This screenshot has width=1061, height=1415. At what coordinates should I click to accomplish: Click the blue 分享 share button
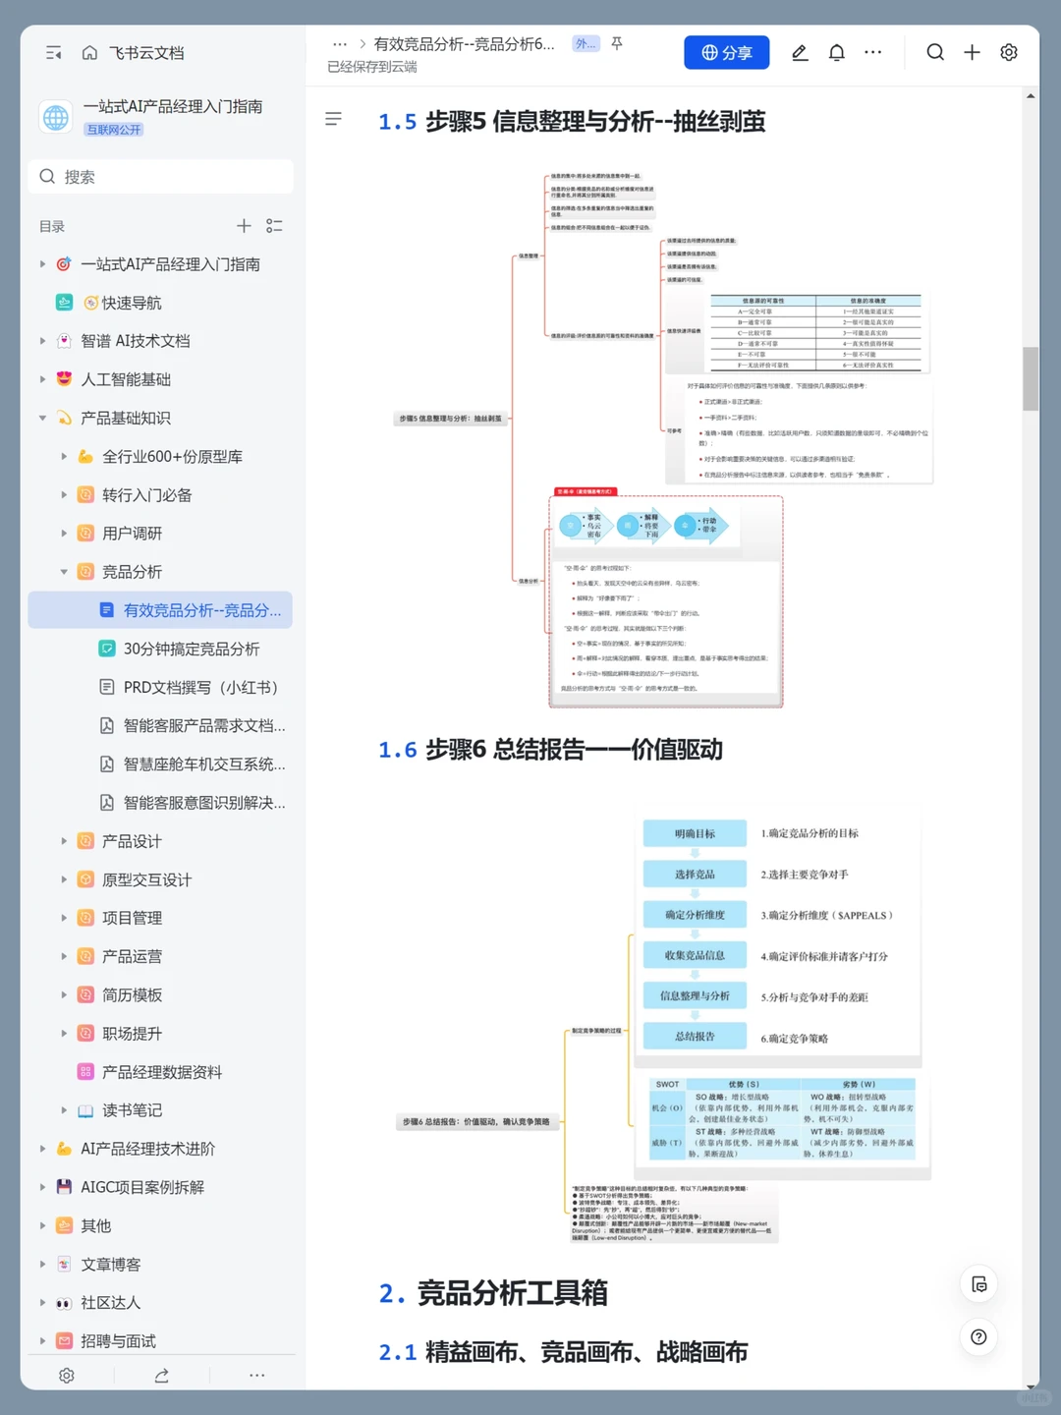(x=726, y=53)
